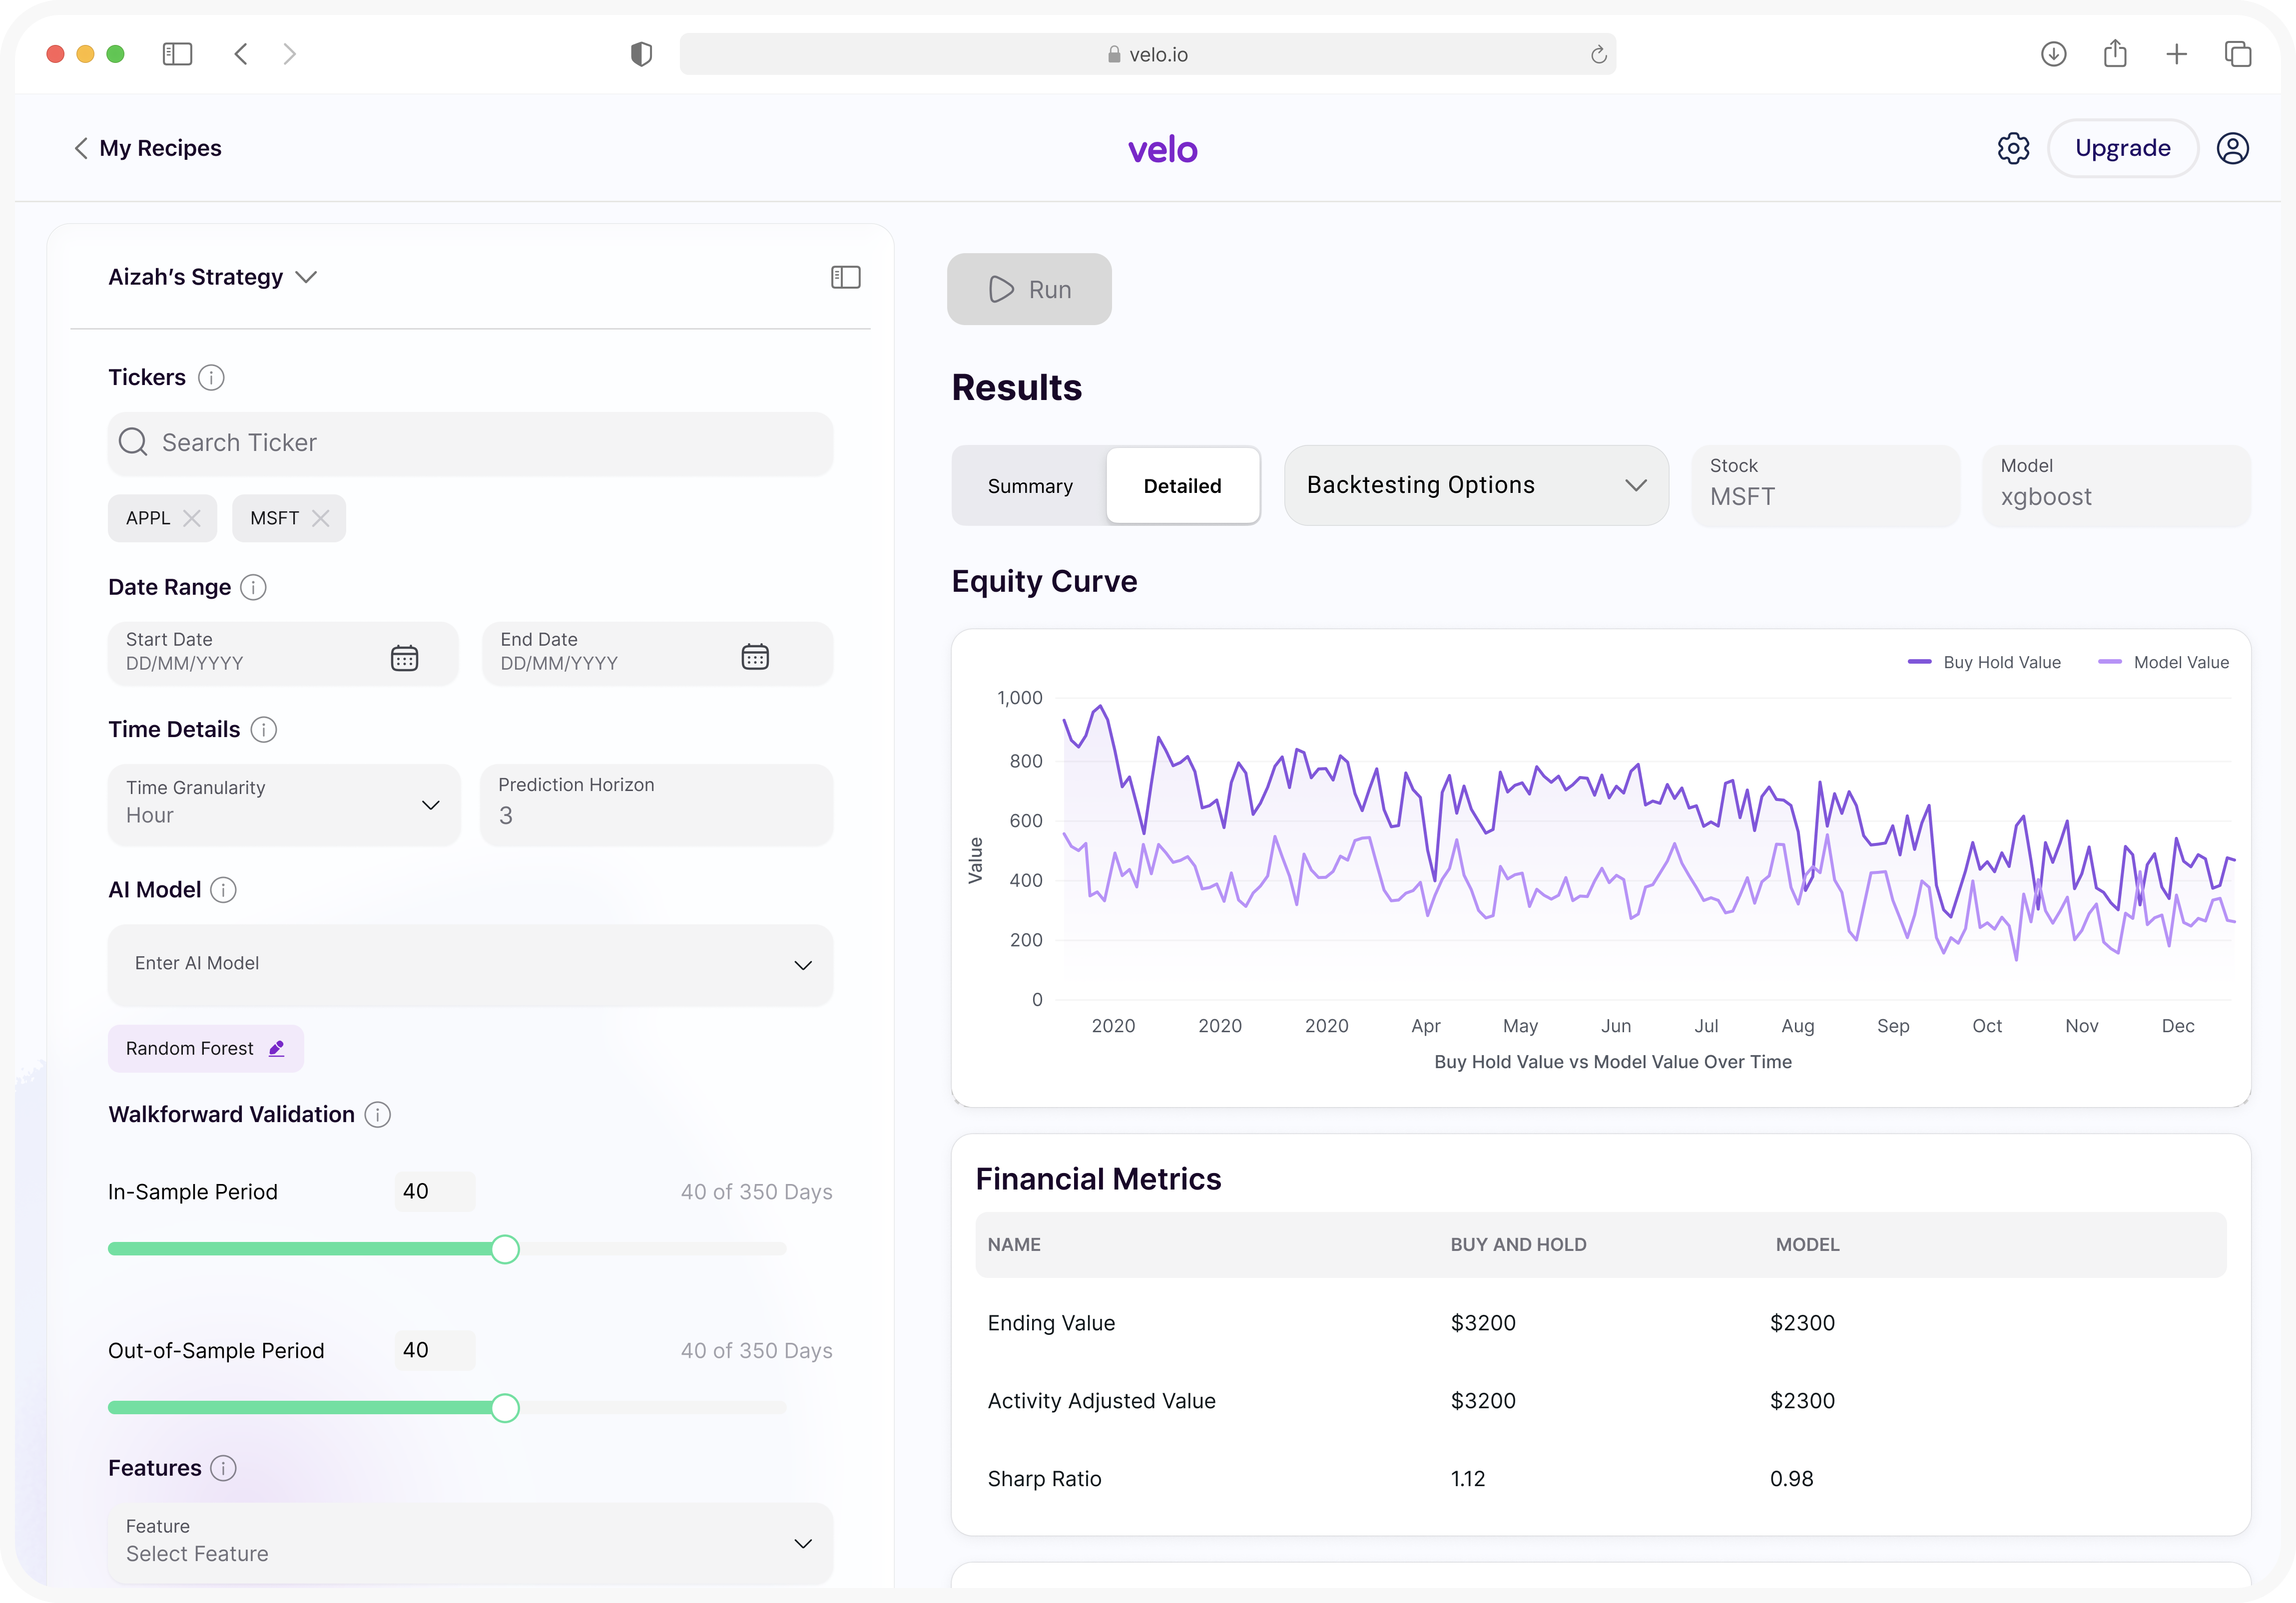This screenshot has height=1603, width=2296.
Task: Click the Activity Adjusted Value row label
Action: (1101, 1401)
